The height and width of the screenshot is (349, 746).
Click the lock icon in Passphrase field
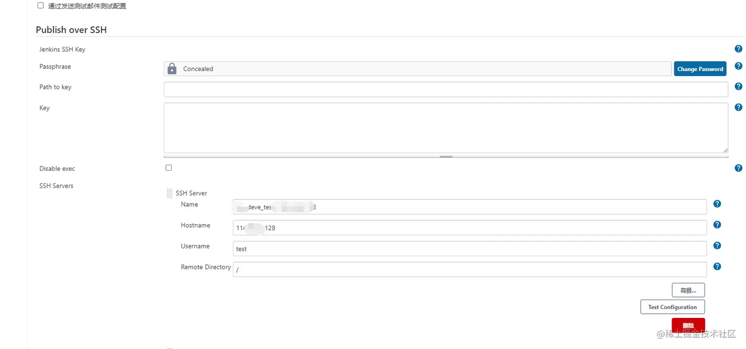coord(172,69)
